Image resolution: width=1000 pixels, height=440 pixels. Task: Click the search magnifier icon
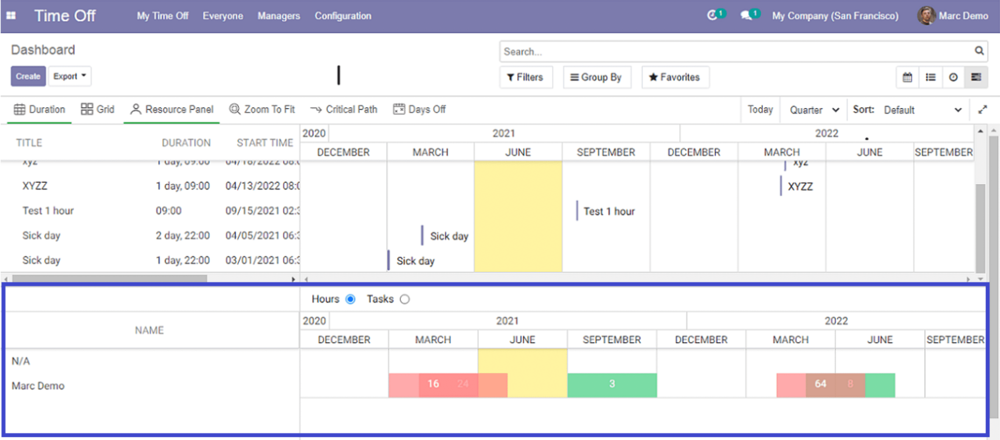(x=979, y=51)
